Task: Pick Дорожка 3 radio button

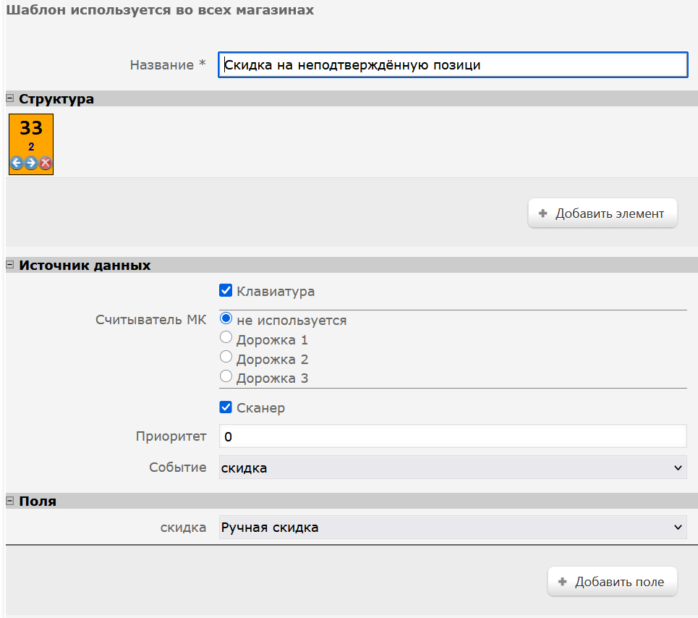Action: pos(226,376)
